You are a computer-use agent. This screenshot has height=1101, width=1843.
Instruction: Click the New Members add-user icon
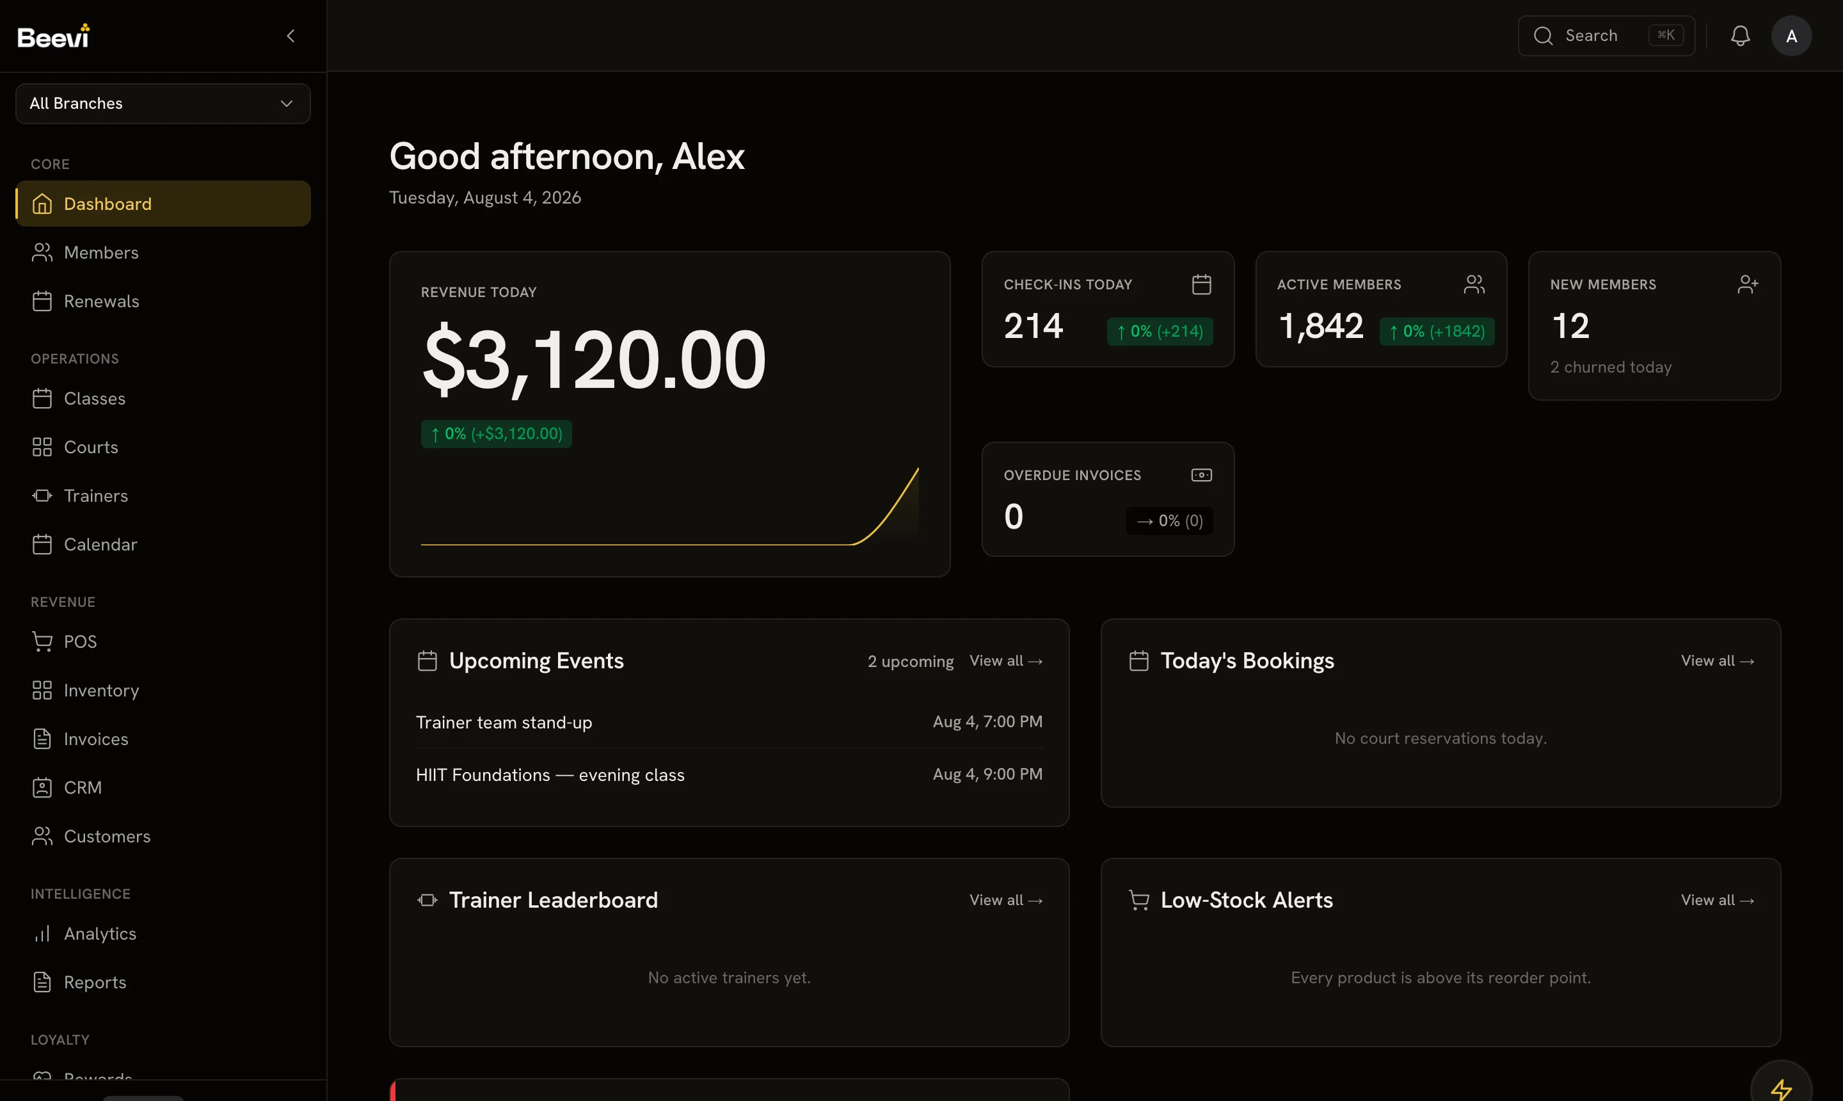pos(1747,284)
